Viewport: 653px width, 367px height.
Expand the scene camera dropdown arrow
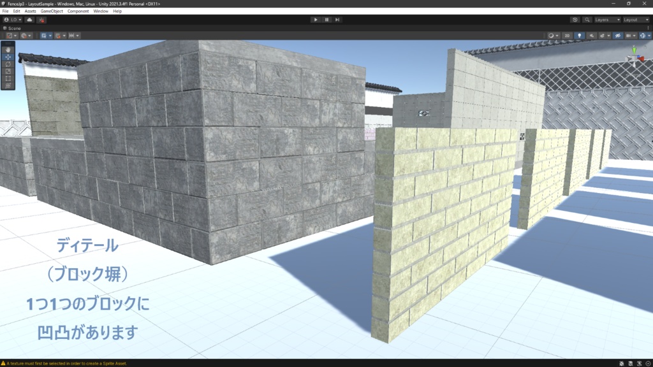[x=635, y=36]
